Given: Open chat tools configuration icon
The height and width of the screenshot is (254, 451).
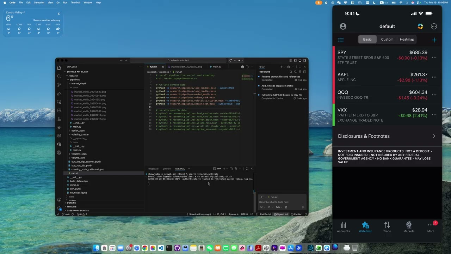Looking at the screenshot, I should point(286,207).
